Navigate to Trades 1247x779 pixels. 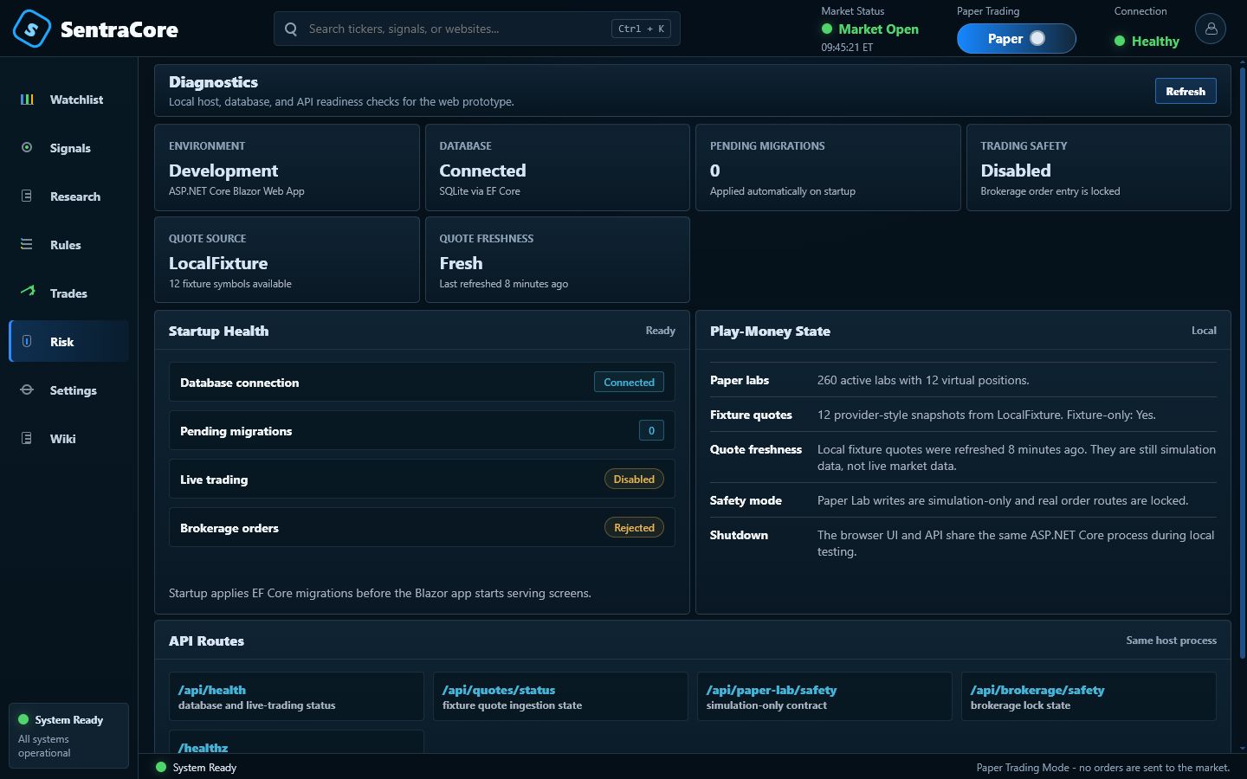[69, 293]
